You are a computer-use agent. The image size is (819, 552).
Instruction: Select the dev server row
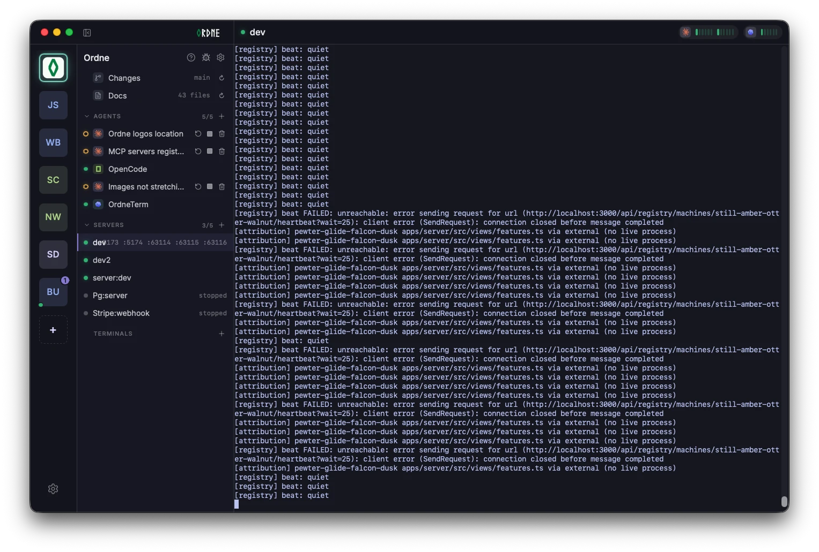(156, 243)
